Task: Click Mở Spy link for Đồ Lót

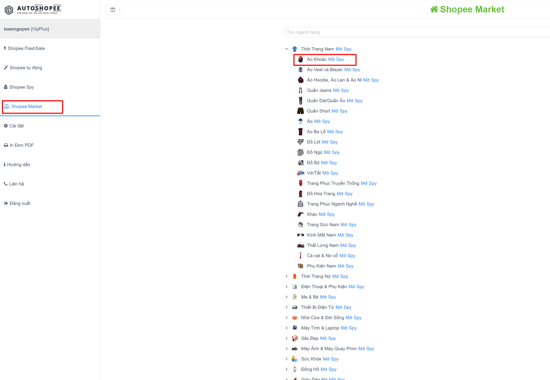Action: click(330, 142)
